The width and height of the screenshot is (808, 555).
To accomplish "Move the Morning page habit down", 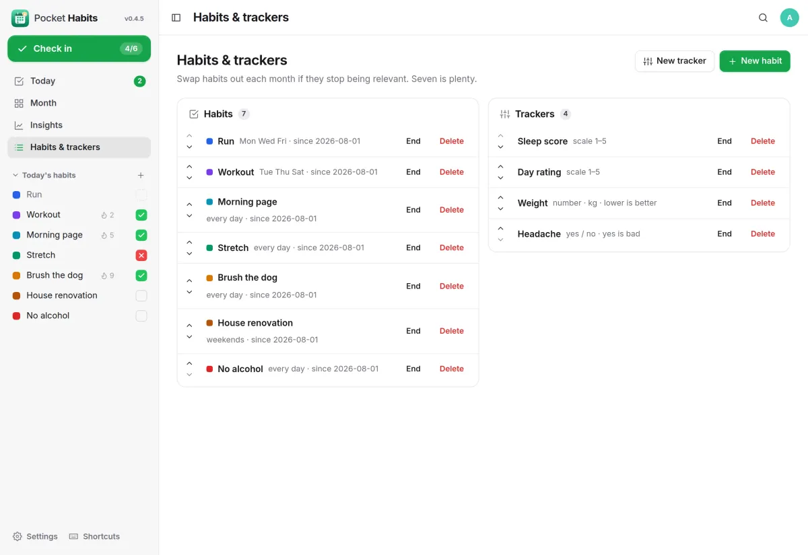I will 189,216.
